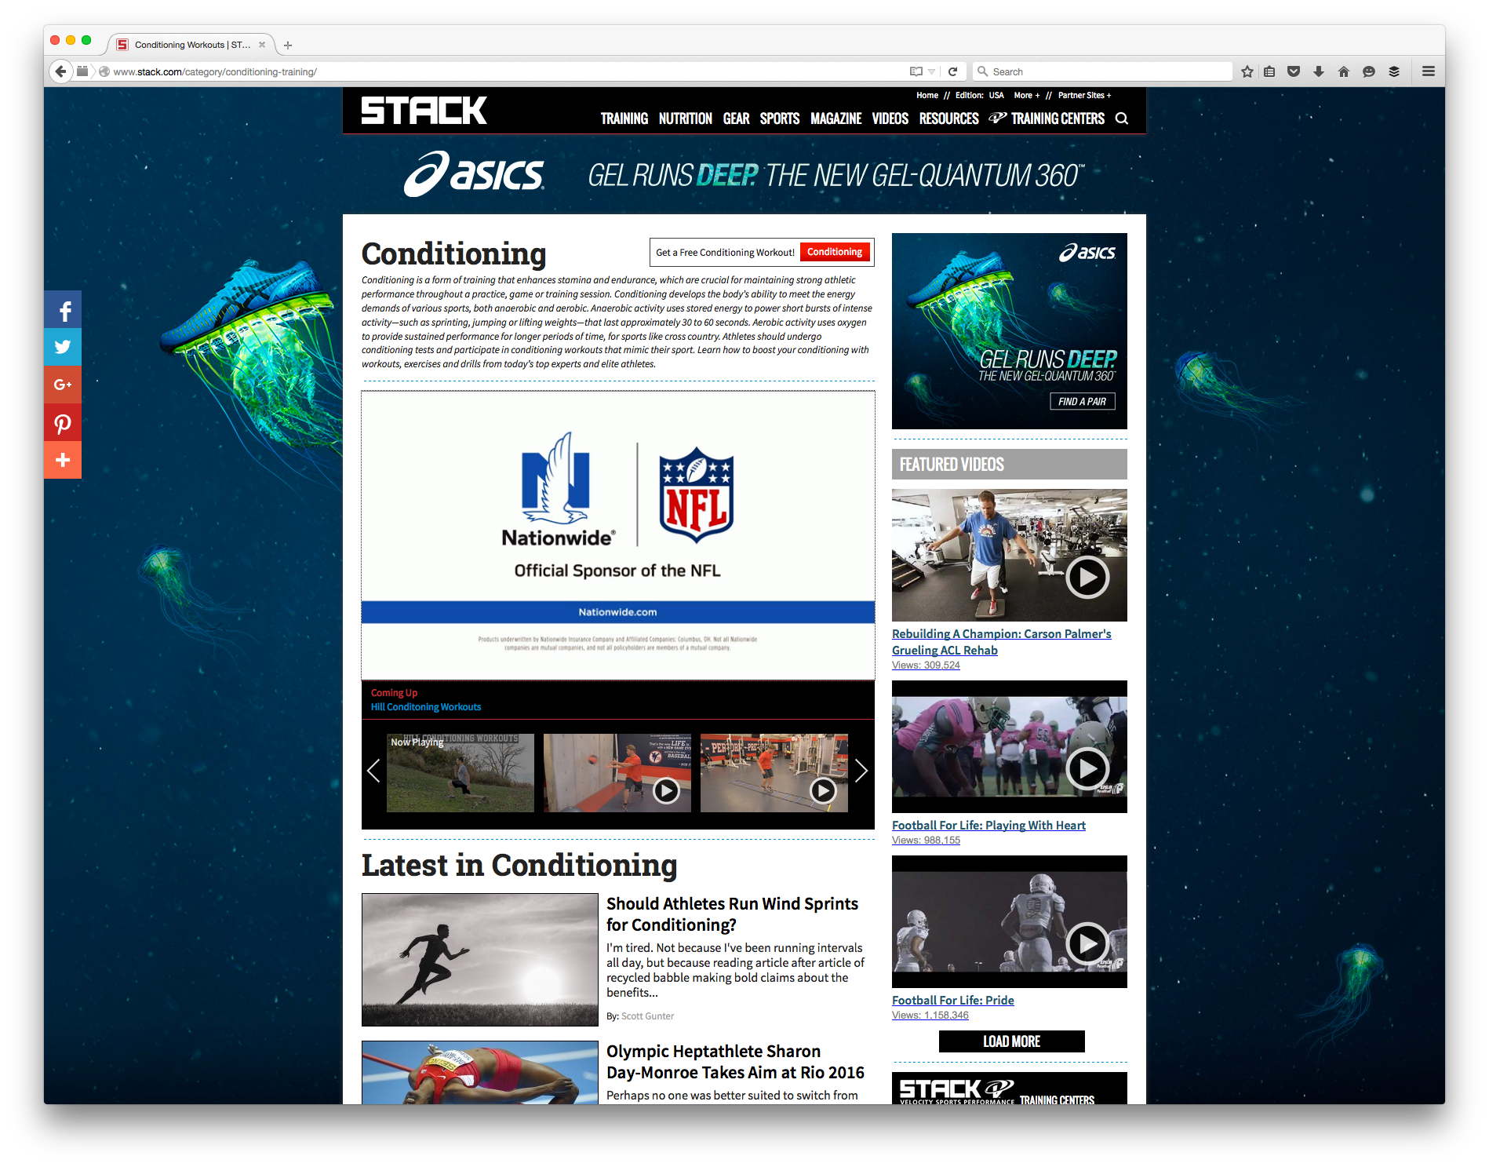Open the RESOURCES nav menu
The image size is (1489, 1167).
[949, 119]
